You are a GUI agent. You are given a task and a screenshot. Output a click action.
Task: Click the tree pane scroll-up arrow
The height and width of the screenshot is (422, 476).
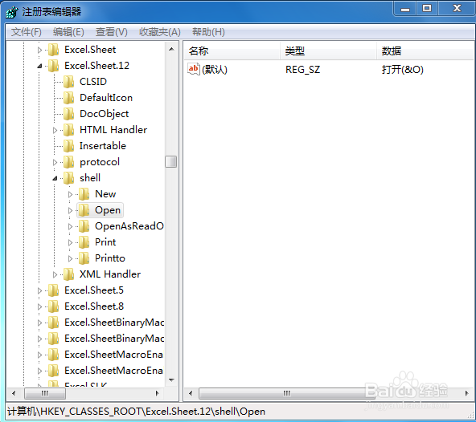(171, 49)
